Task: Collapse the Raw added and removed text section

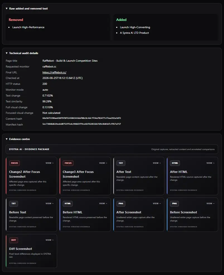Action: pos(27,8)
